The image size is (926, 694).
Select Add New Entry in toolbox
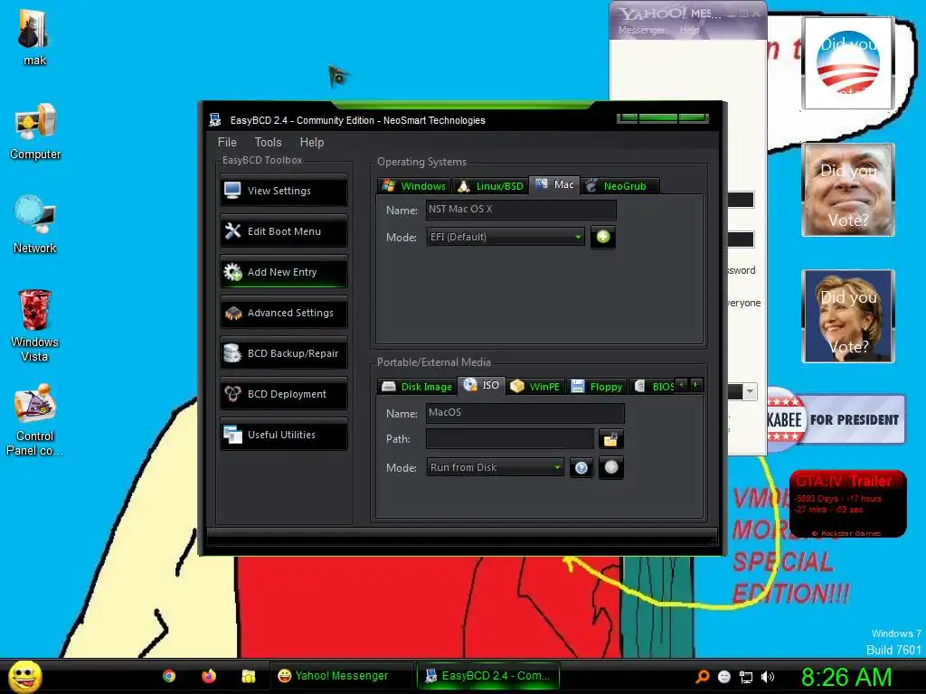(x=284, y=272)
